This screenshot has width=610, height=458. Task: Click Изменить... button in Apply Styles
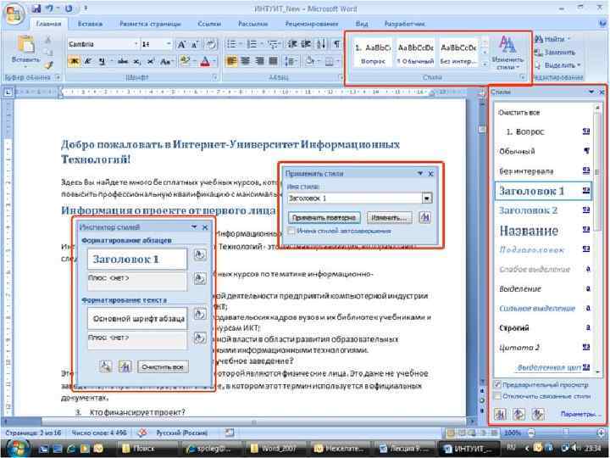tap(389, 218)
